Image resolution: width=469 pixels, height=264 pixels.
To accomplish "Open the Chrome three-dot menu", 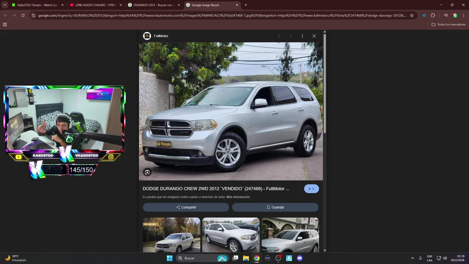I will pyautogui.click(x=464, y=15).
